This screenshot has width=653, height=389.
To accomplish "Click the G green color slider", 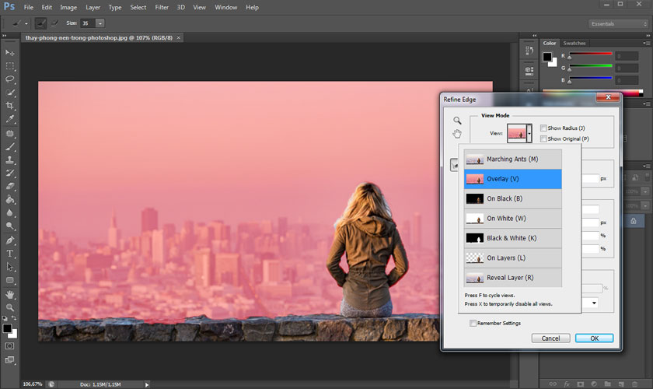I will point(591,67).
